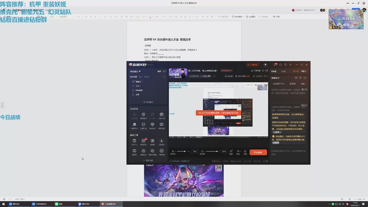Click the live preview canvas
Image resolution: width=368 pixels, height=207 pixels.
click(218, 109)
